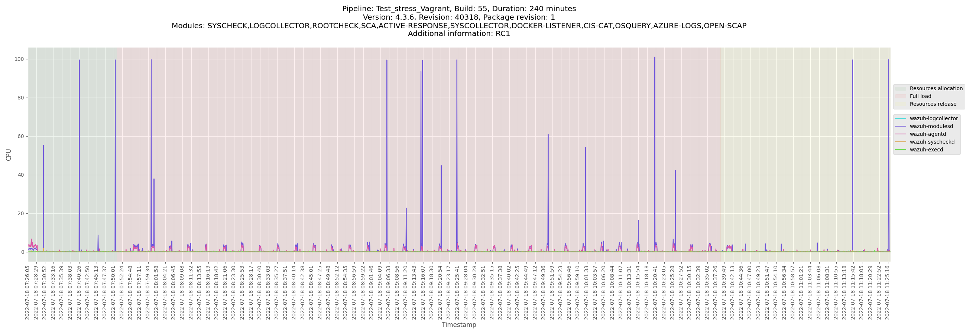Click the Additional information: RC1 text
The height and width of the screenshot is (334, 966).
(x=458, y=34)
